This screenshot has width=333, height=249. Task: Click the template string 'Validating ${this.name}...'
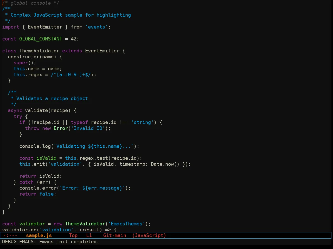[x=94, y=146]
